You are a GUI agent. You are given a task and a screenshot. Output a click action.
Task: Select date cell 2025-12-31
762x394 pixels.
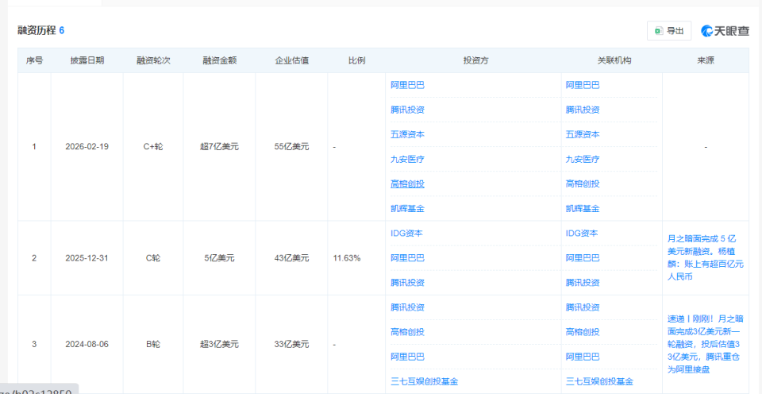tap(87, 258)
